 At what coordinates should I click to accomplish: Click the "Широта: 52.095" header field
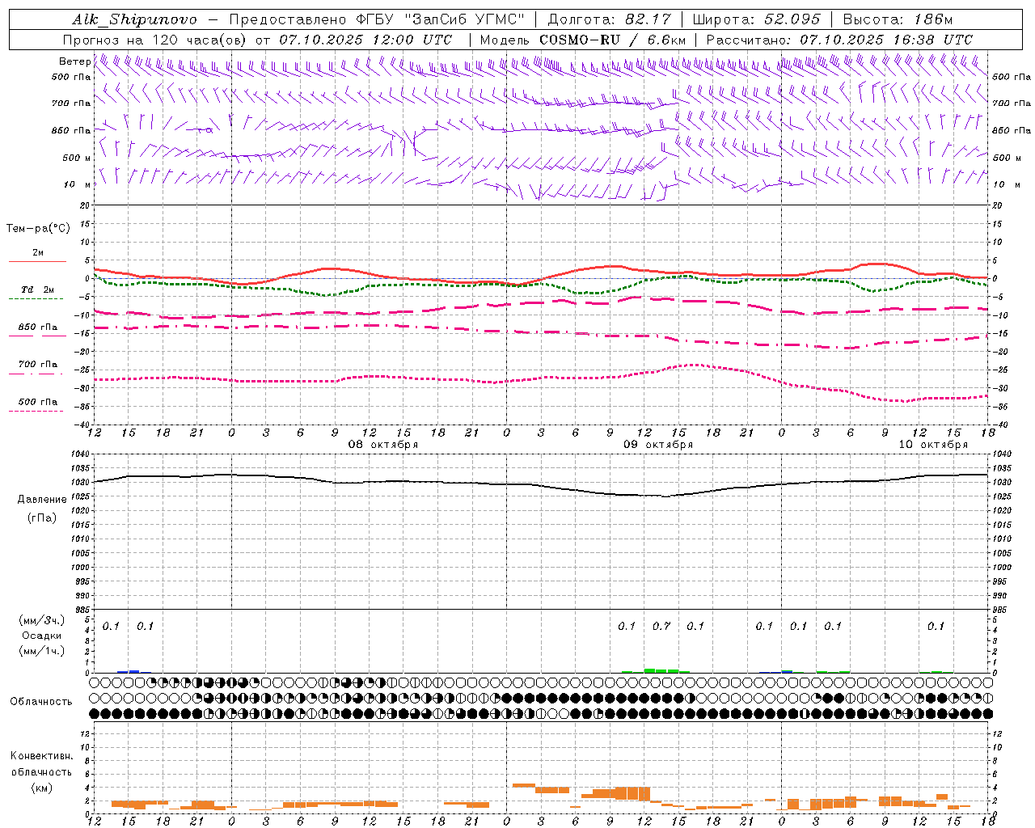tap(757, 19)
